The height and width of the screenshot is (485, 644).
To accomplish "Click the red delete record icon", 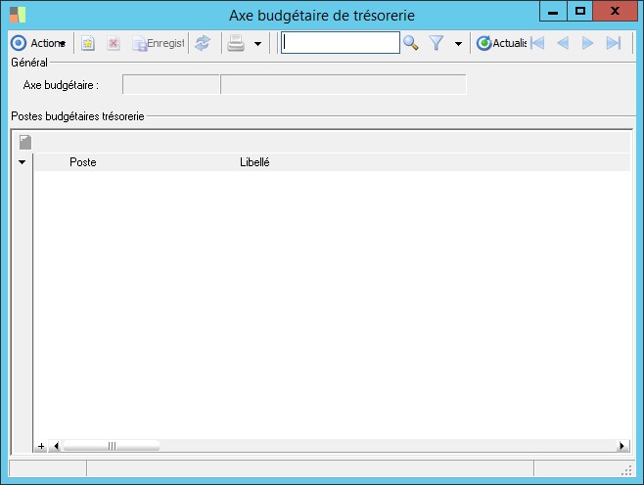I will pyautogui.click(x=113, y=43).
